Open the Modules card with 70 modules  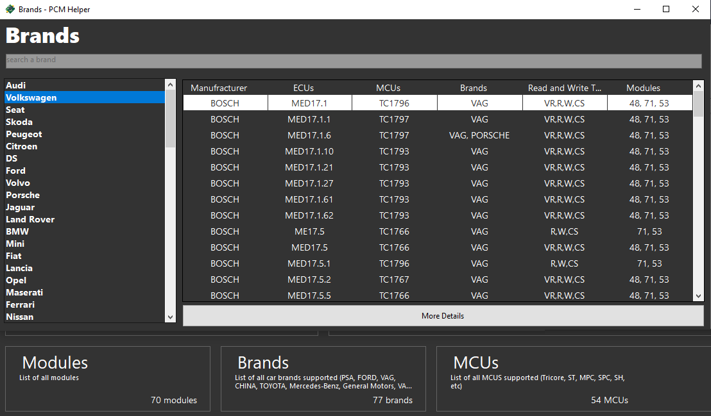point(108,379)
